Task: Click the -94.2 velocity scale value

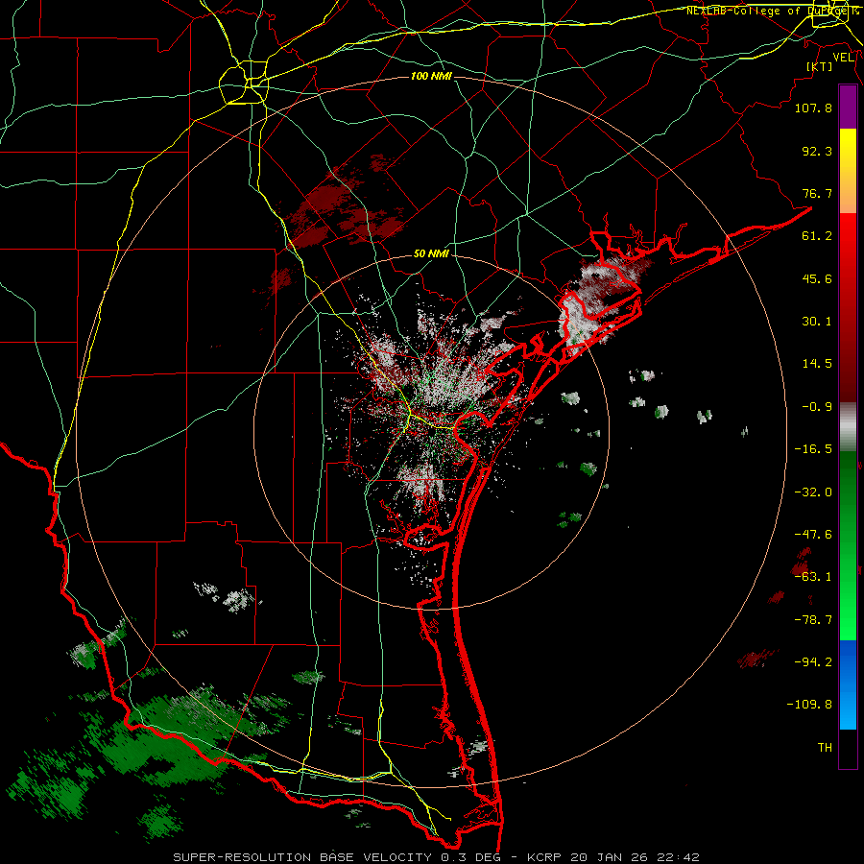Action: pos(813,662)
